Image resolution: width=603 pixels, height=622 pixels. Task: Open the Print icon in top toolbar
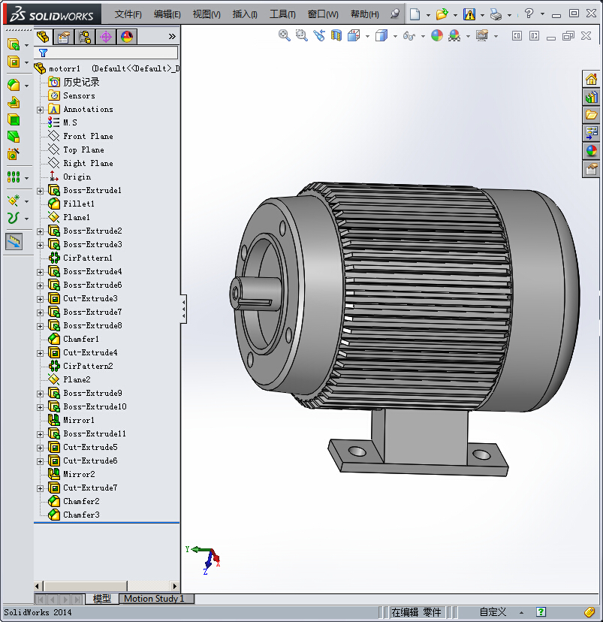(496, 14)
